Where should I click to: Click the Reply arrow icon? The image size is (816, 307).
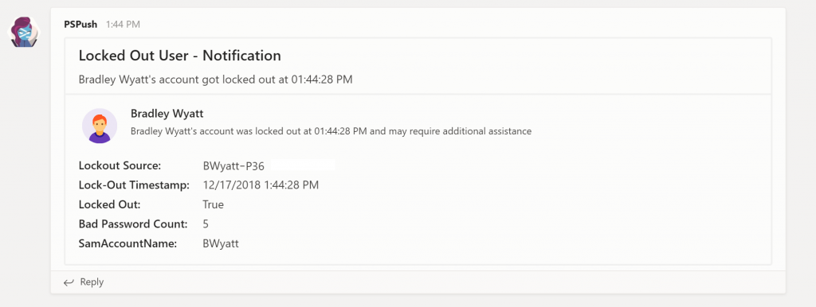[x=69, y=282]
